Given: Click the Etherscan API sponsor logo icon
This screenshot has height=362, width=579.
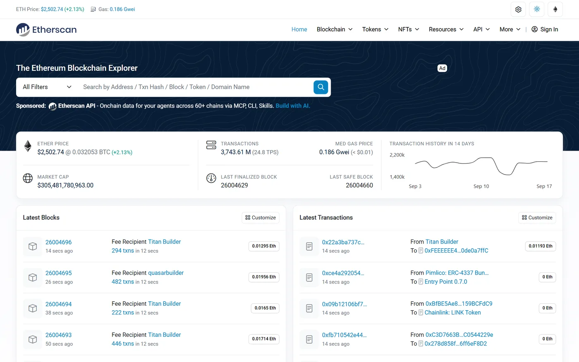Looking at the screenshot, I should (53, 106).
